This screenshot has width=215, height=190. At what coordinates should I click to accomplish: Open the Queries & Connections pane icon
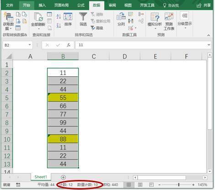tap(49, 15)
